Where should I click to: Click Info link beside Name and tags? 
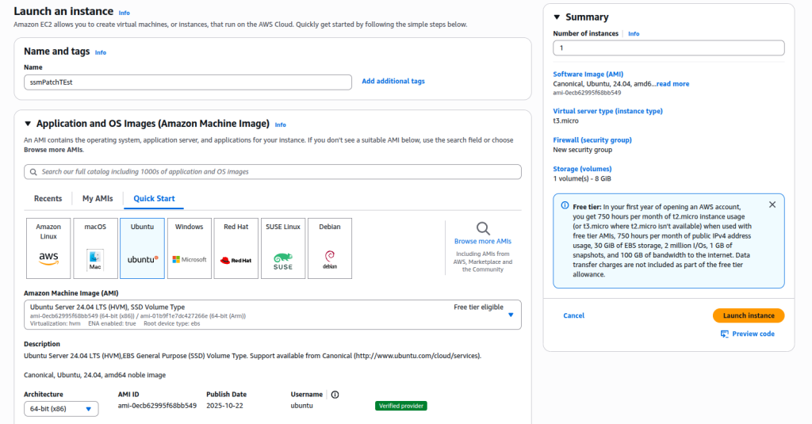point(101,52)
